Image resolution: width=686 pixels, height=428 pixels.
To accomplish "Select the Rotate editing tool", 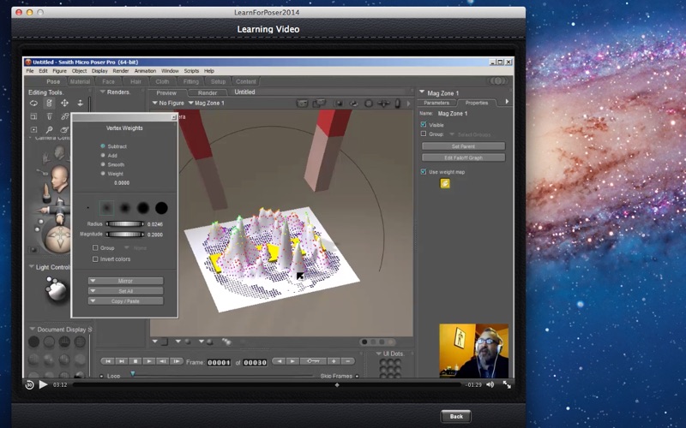I will point(33,103).
